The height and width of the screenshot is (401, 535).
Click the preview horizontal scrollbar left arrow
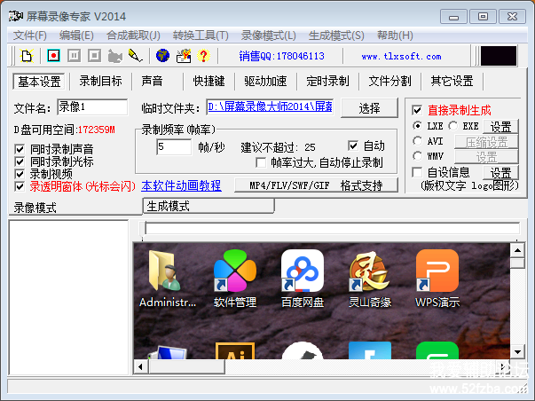tap(140, 367)
